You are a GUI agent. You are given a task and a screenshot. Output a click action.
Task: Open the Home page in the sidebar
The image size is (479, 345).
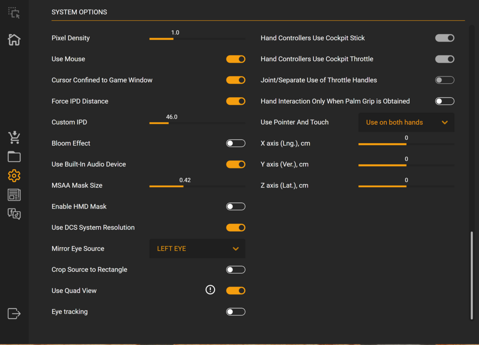coord(14,40)
